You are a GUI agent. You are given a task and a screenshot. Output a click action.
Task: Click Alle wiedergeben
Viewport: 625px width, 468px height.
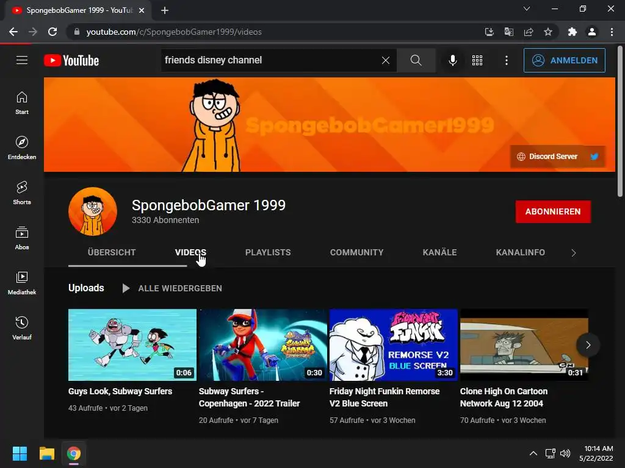(172, 288)
